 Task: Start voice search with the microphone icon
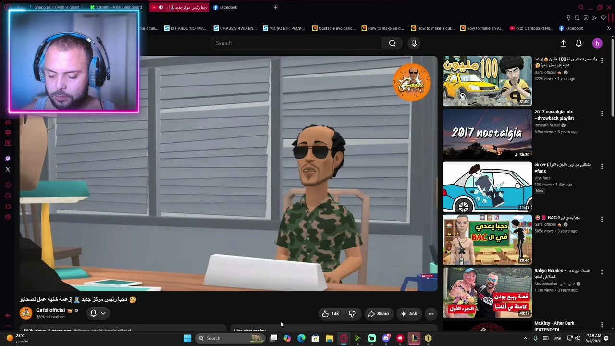click(414, 43)
